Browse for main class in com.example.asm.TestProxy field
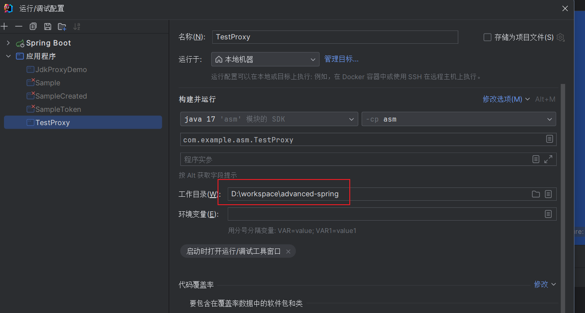This screenshot has width=585, height=313. (x=549, y=139)
